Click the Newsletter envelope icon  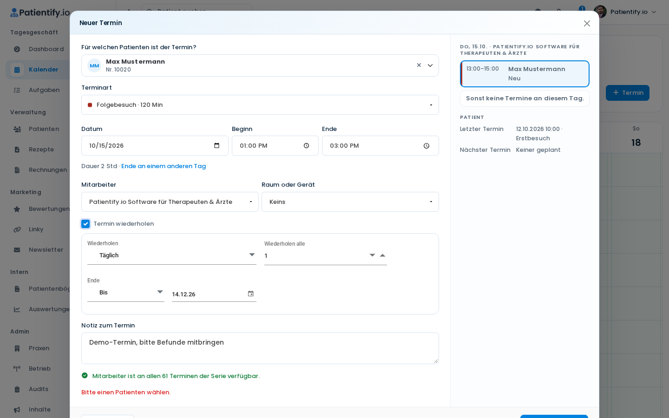point(17,250)
